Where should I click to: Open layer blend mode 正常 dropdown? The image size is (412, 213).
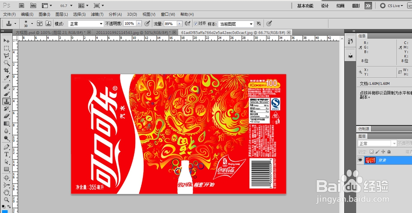377,143
